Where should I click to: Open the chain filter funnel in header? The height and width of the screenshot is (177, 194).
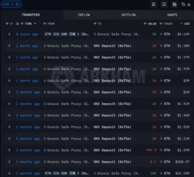[x=7, y=24]
